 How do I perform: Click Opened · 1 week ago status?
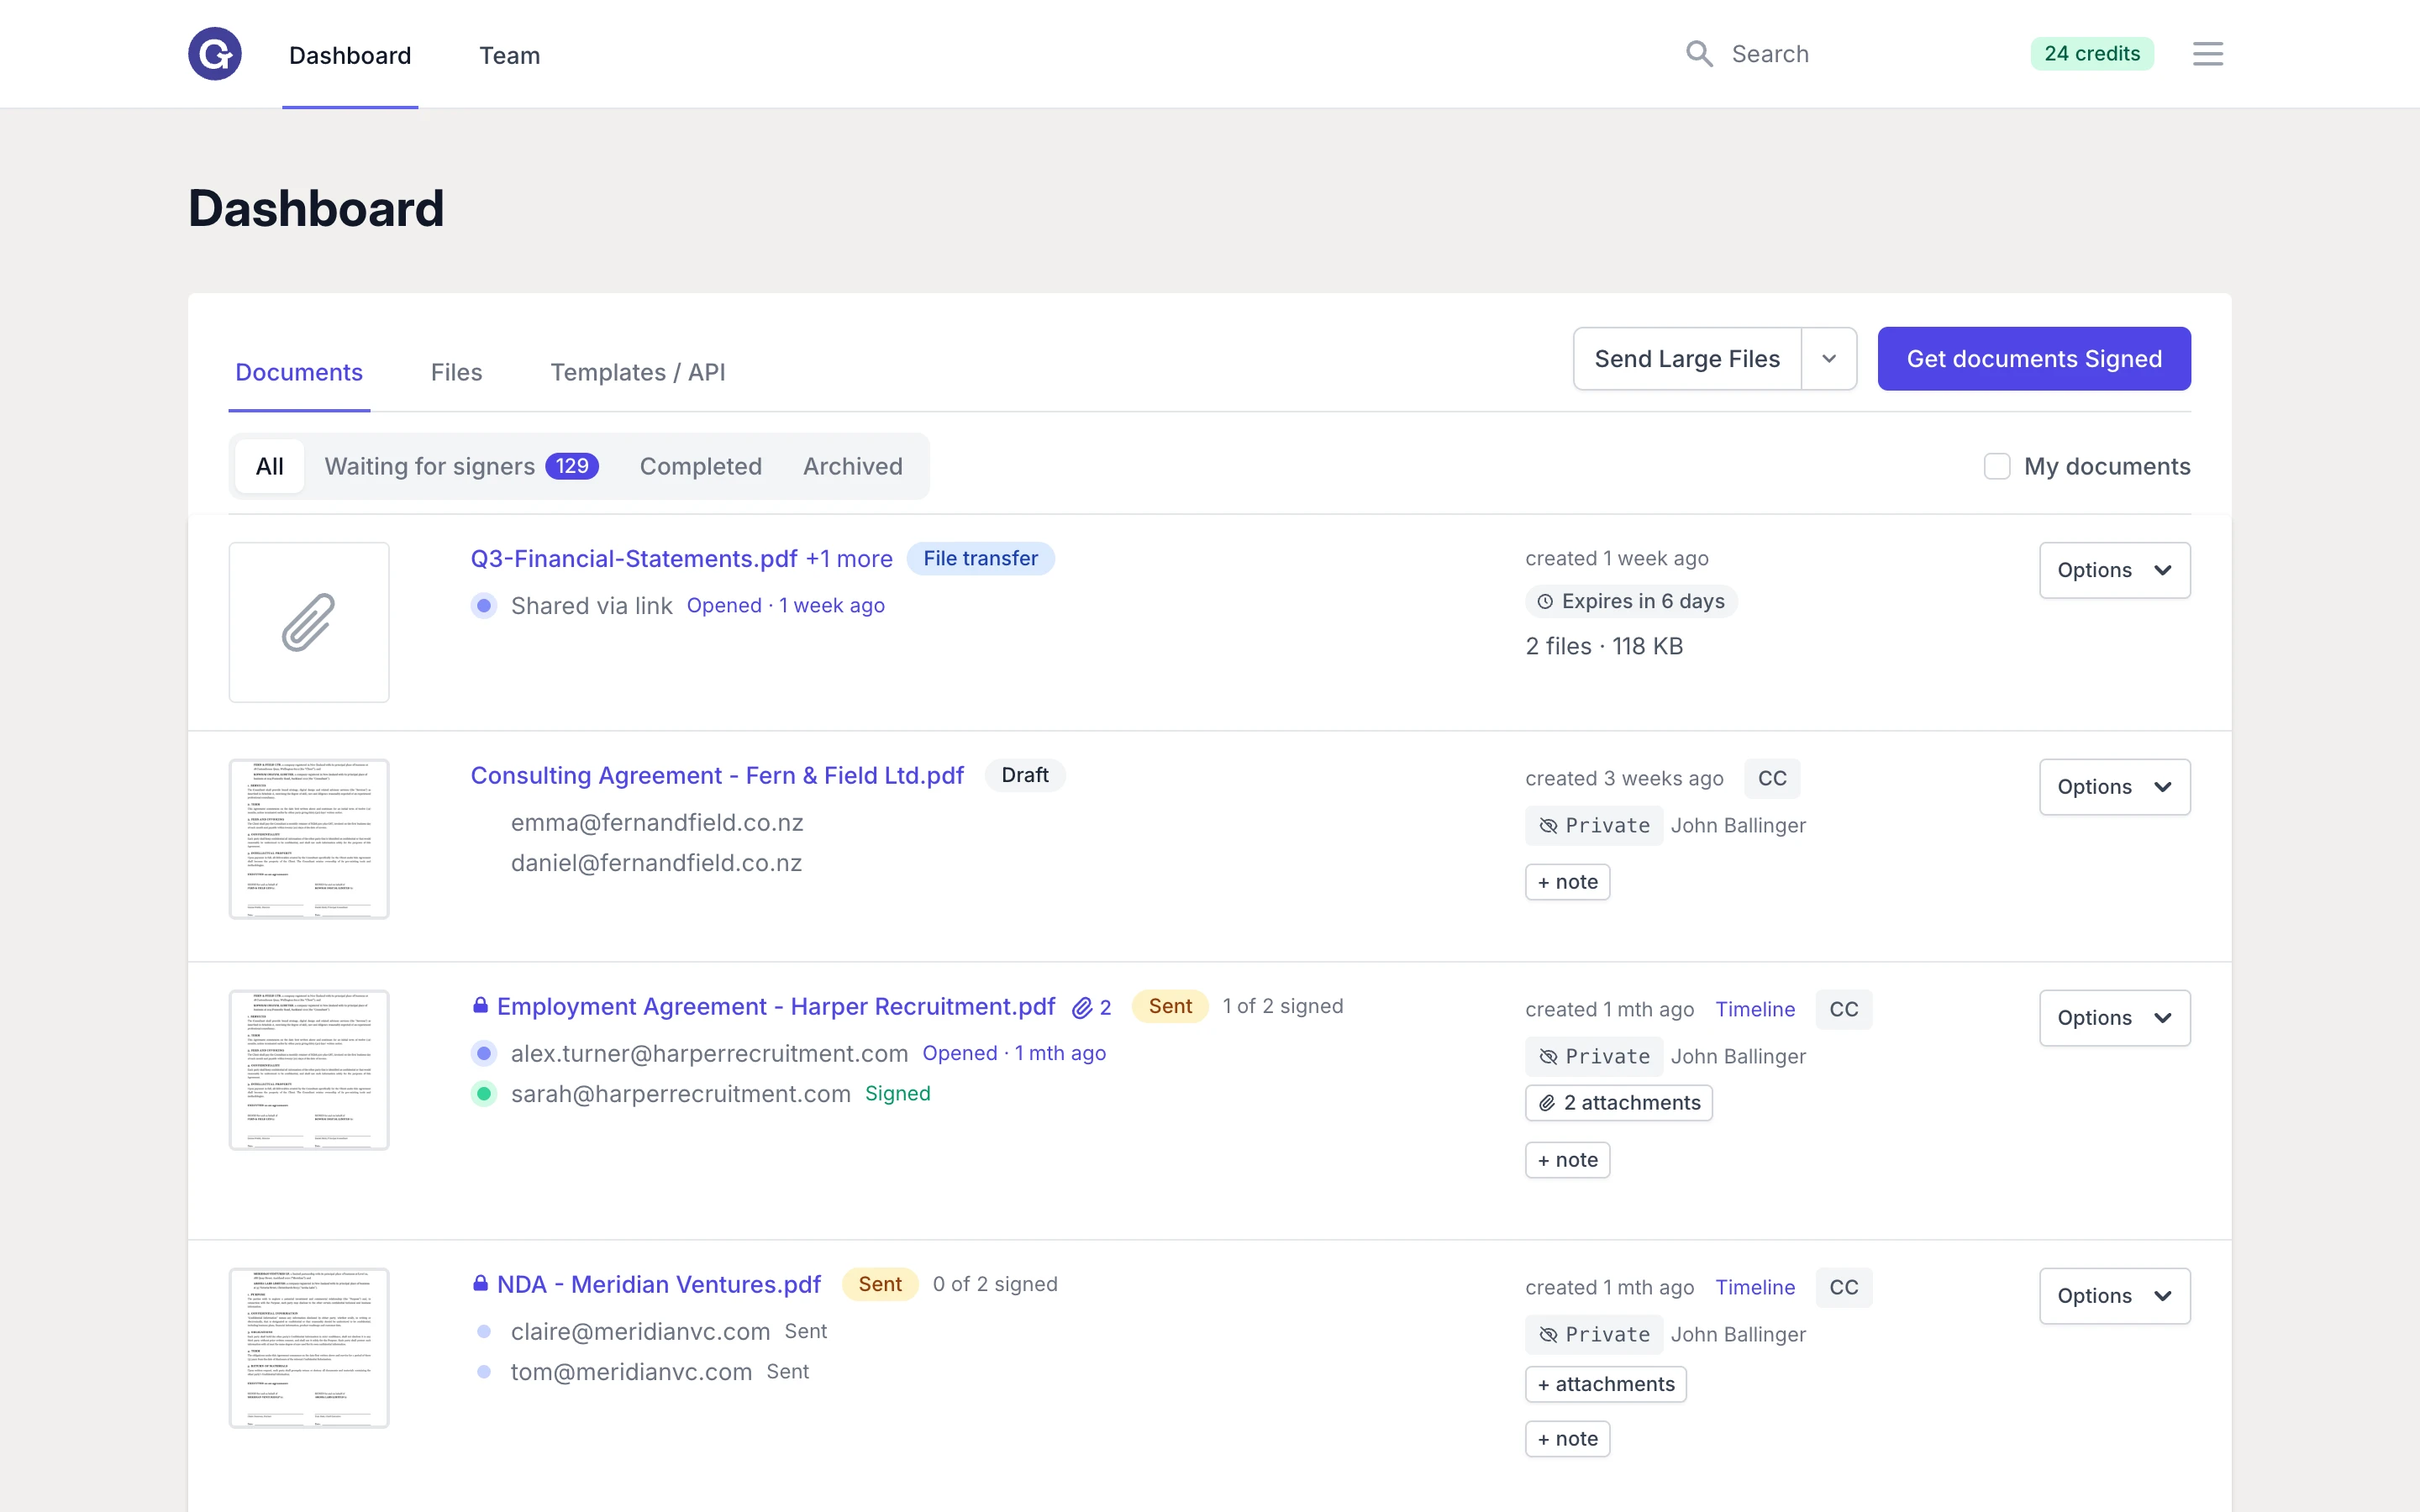785,605
